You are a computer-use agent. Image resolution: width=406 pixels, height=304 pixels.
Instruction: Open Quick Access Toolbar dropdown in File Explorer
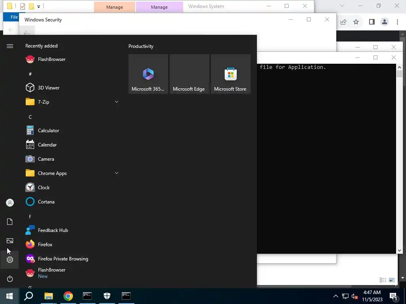pyautogui.click(x=38, y=6)
